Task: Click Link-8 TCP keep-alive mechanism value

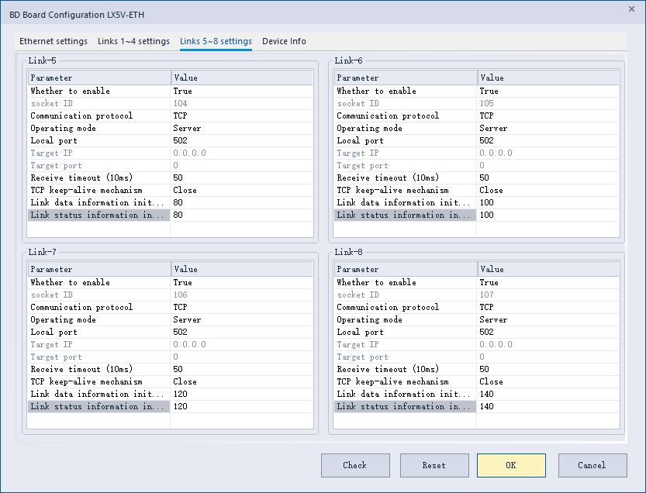Action: [547, 381]
